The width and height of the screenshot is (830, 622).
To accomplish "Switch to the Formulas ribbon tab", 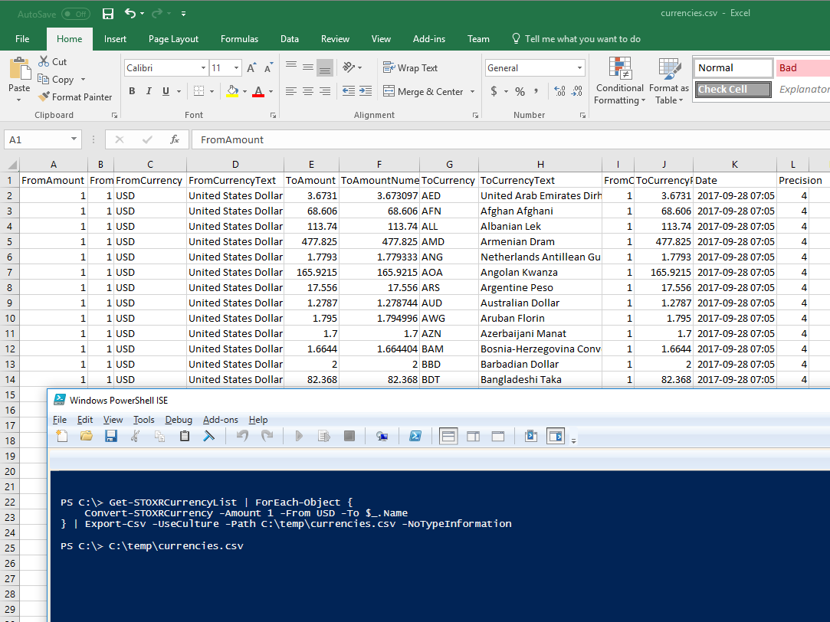I will point(239,39).
